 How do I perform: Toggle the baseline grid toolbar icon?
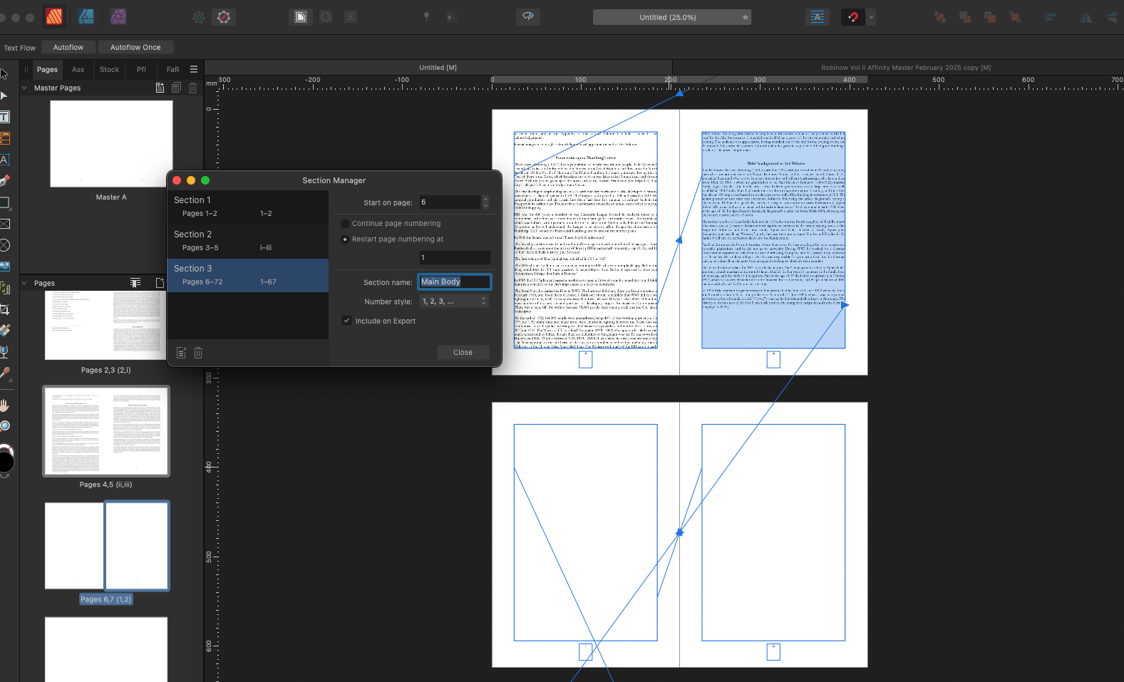pos(817,17)
